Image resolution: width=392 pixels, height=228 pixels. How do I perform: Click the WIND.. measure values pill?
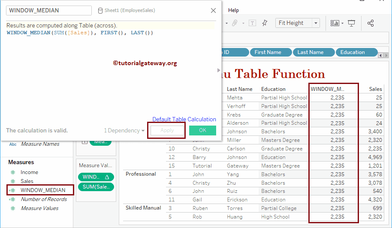click(x=96, y=177)
